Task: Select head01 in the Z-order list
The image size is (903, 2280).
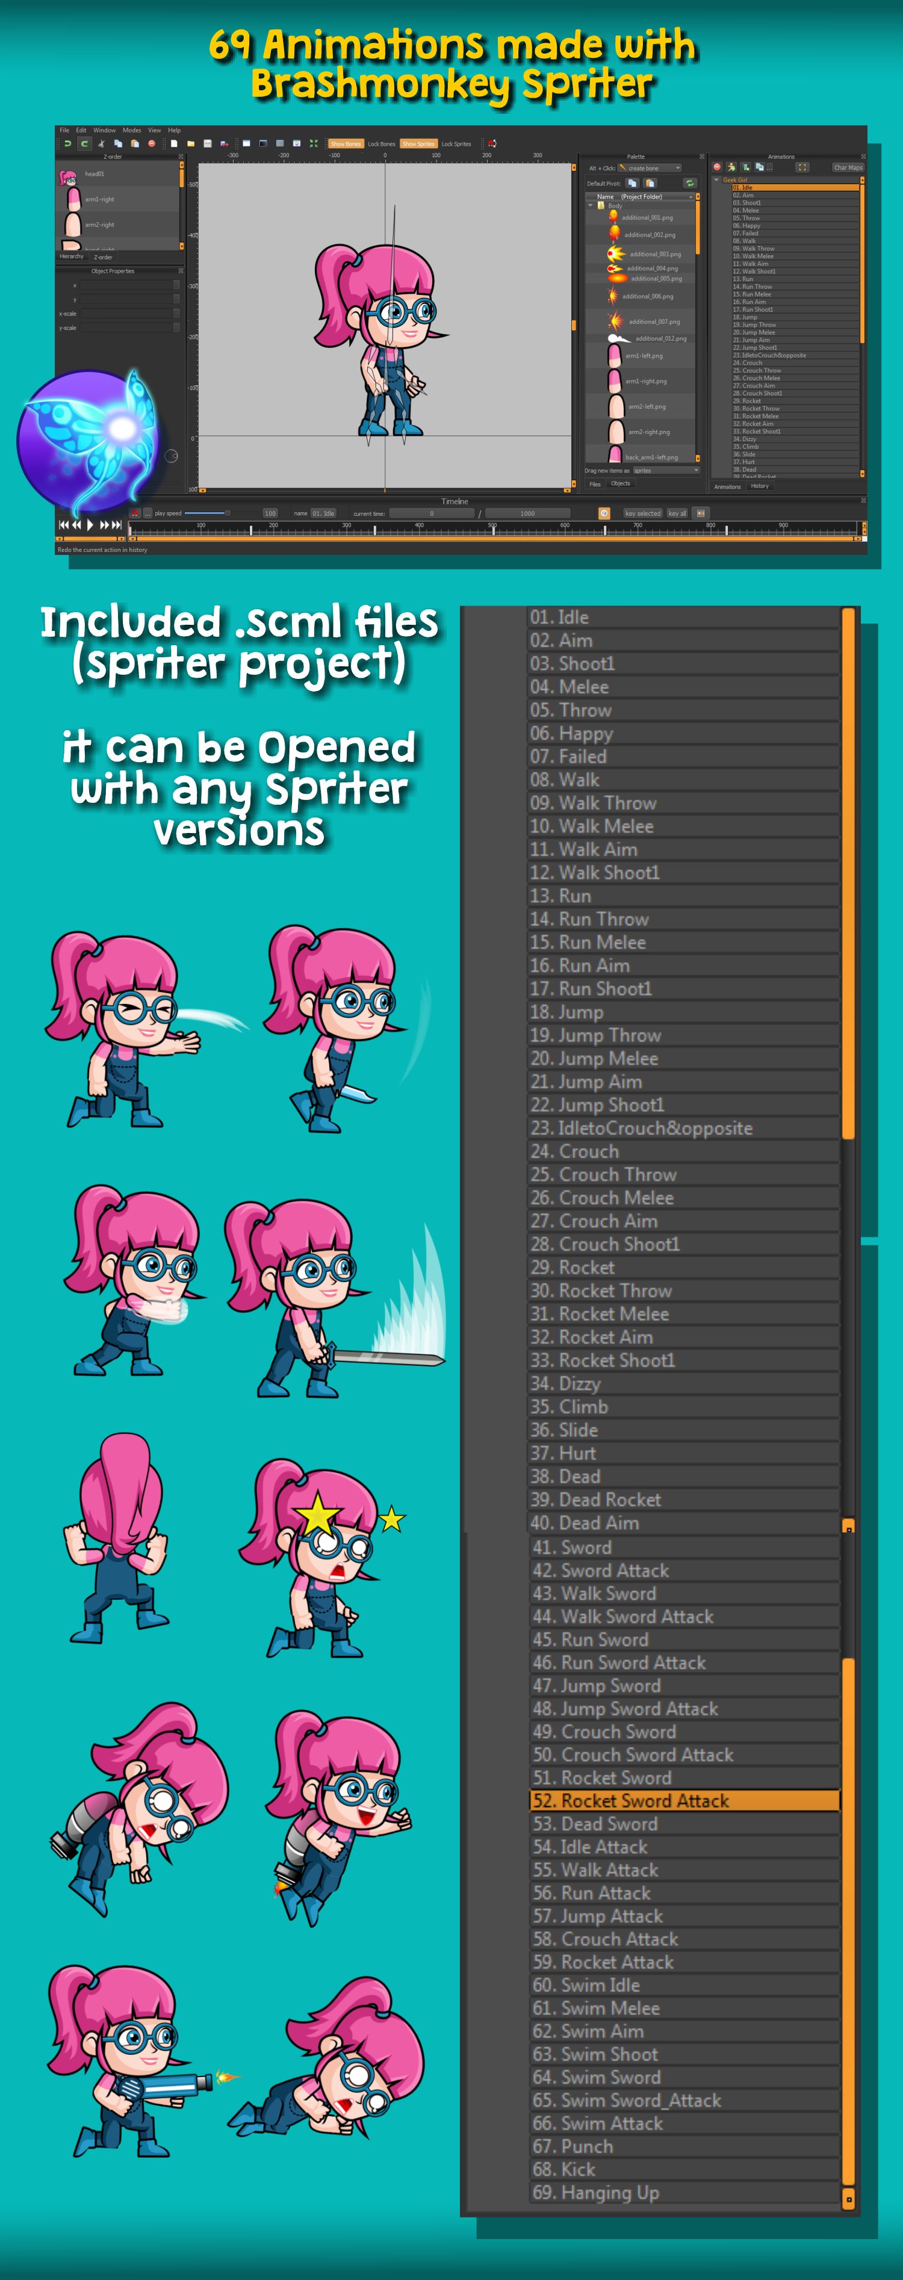Action: click(119, 175)
